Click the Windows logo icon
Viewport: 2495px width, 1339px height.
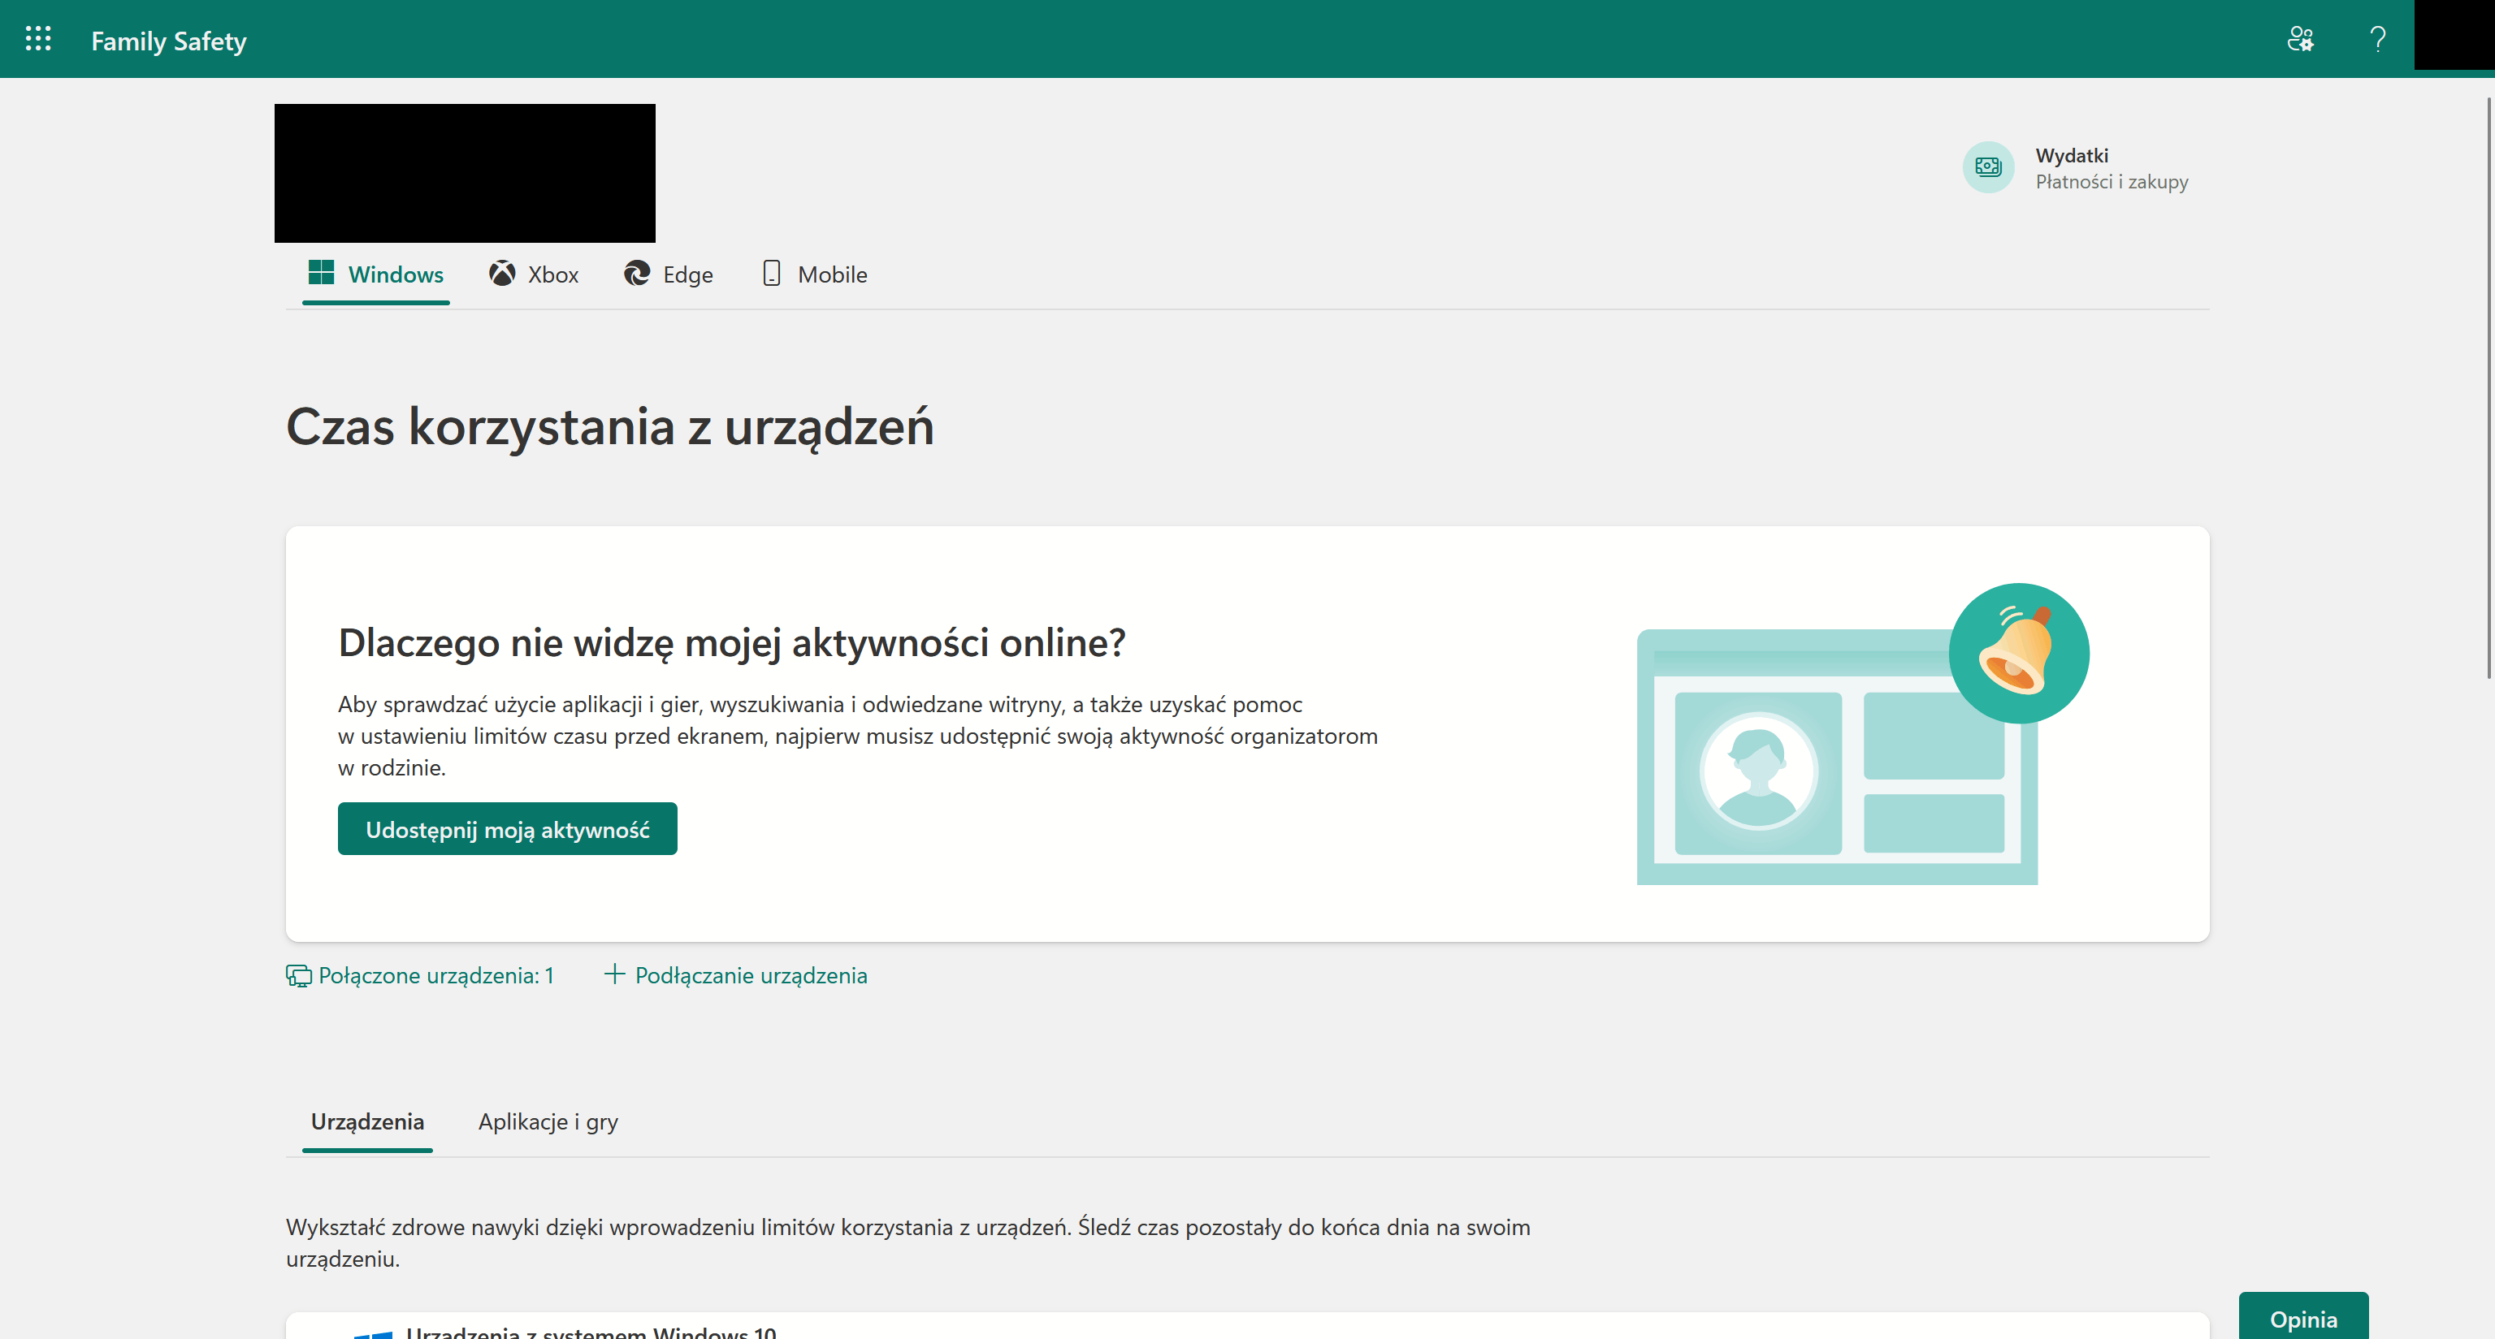(x=321, y=273)
